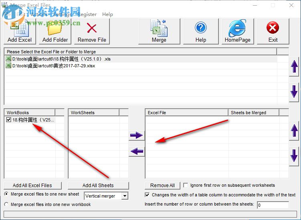The height and width of the screenshot is (220, 301).
Task: Click the Add All Sheets button
Action: [x=98, y=186]
